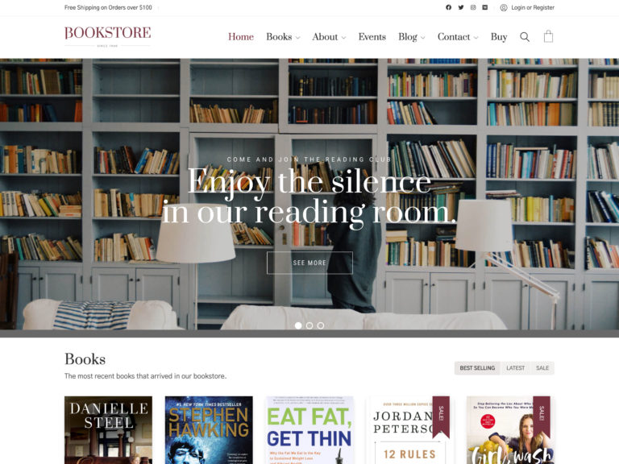Open the Login or Register link
619x464 pixels.
tap(533, 7)
